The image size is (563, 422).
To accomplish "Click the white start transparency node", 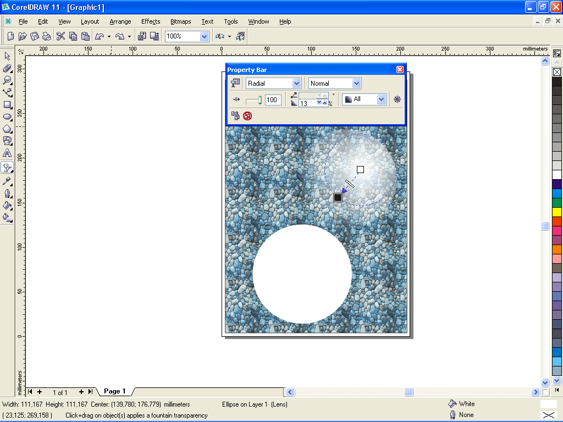I will [360, 169].
